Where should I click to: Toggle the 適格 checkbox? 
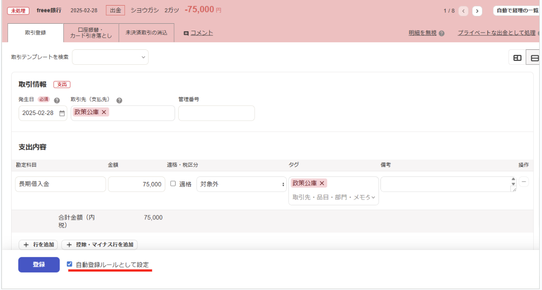click(173, 184)
